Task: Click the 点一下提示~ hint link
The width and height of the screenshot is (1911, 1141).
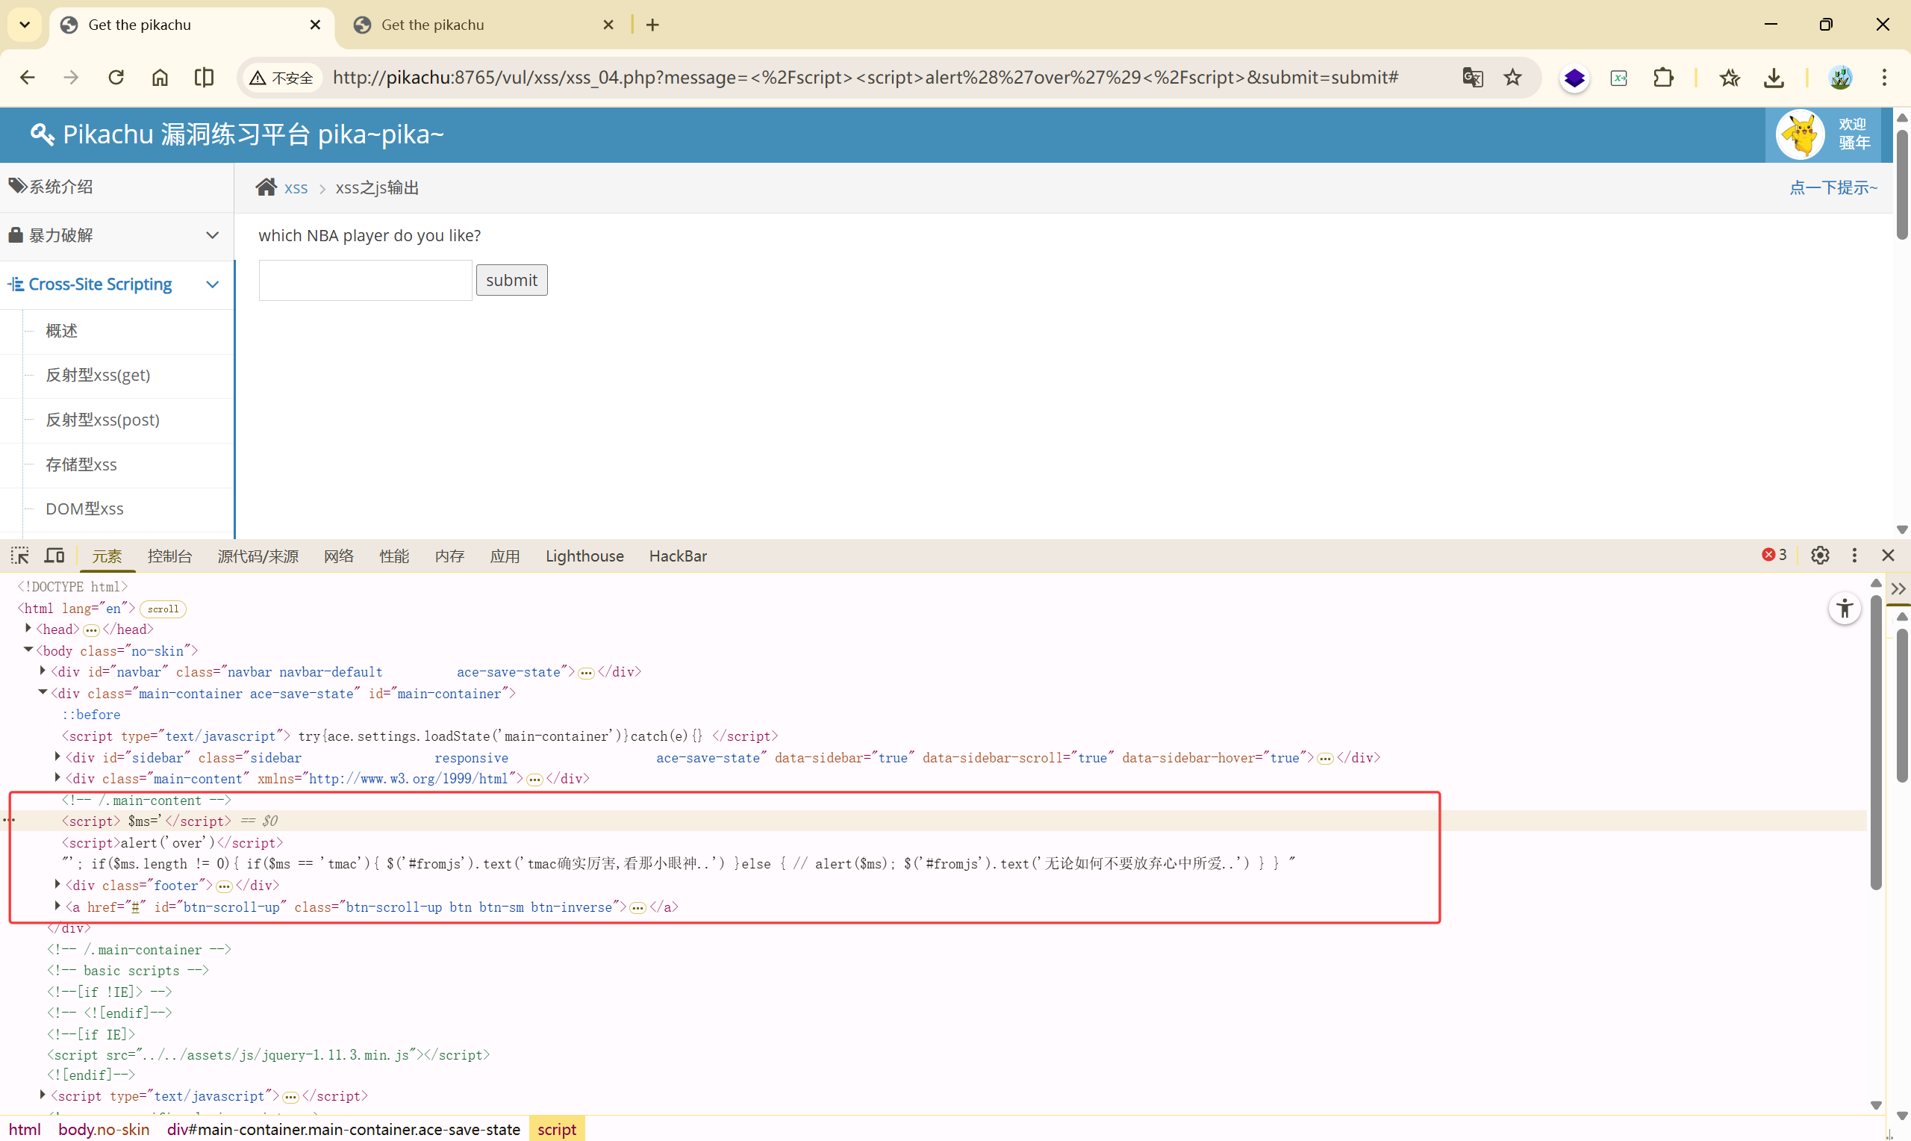Action: pos(1833,187)
